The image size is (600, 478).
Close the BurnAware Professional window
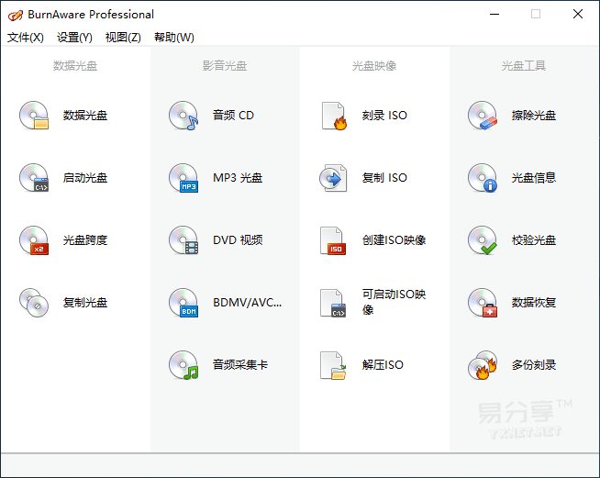[578, 14]
